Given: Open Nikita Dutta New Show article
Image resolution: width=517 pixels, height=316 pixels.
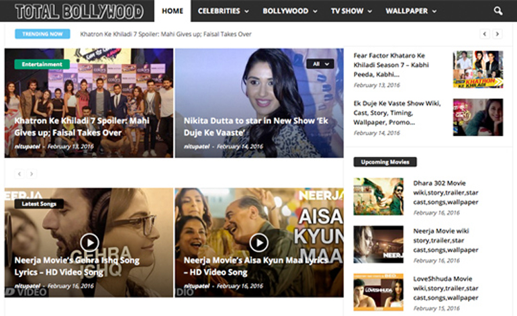Looking at the screenshot, I should (256, 126).
